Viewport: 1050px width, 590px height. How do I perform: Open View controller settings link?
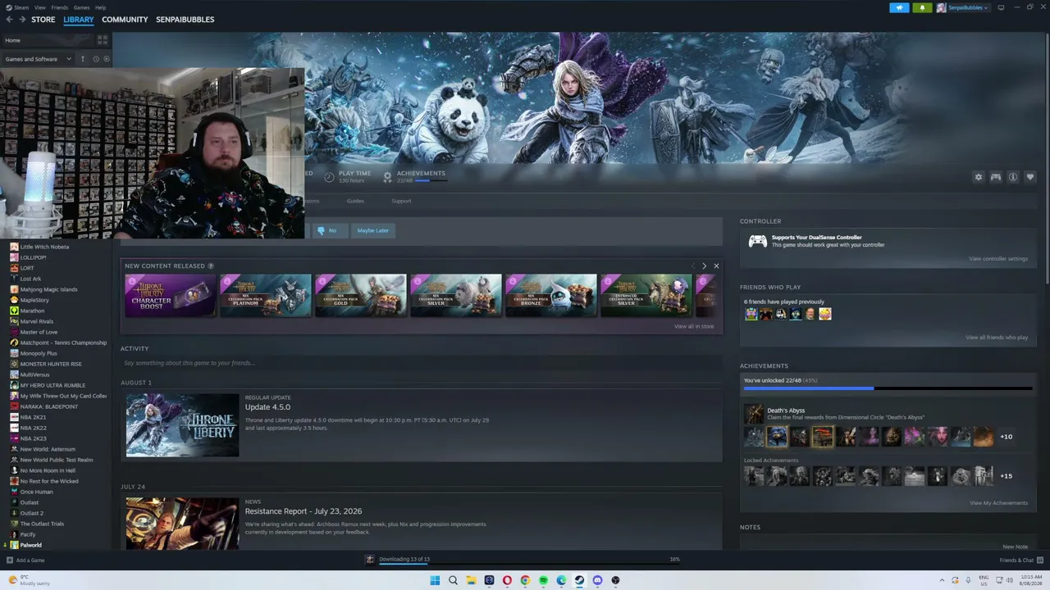[x=998, y=259]
